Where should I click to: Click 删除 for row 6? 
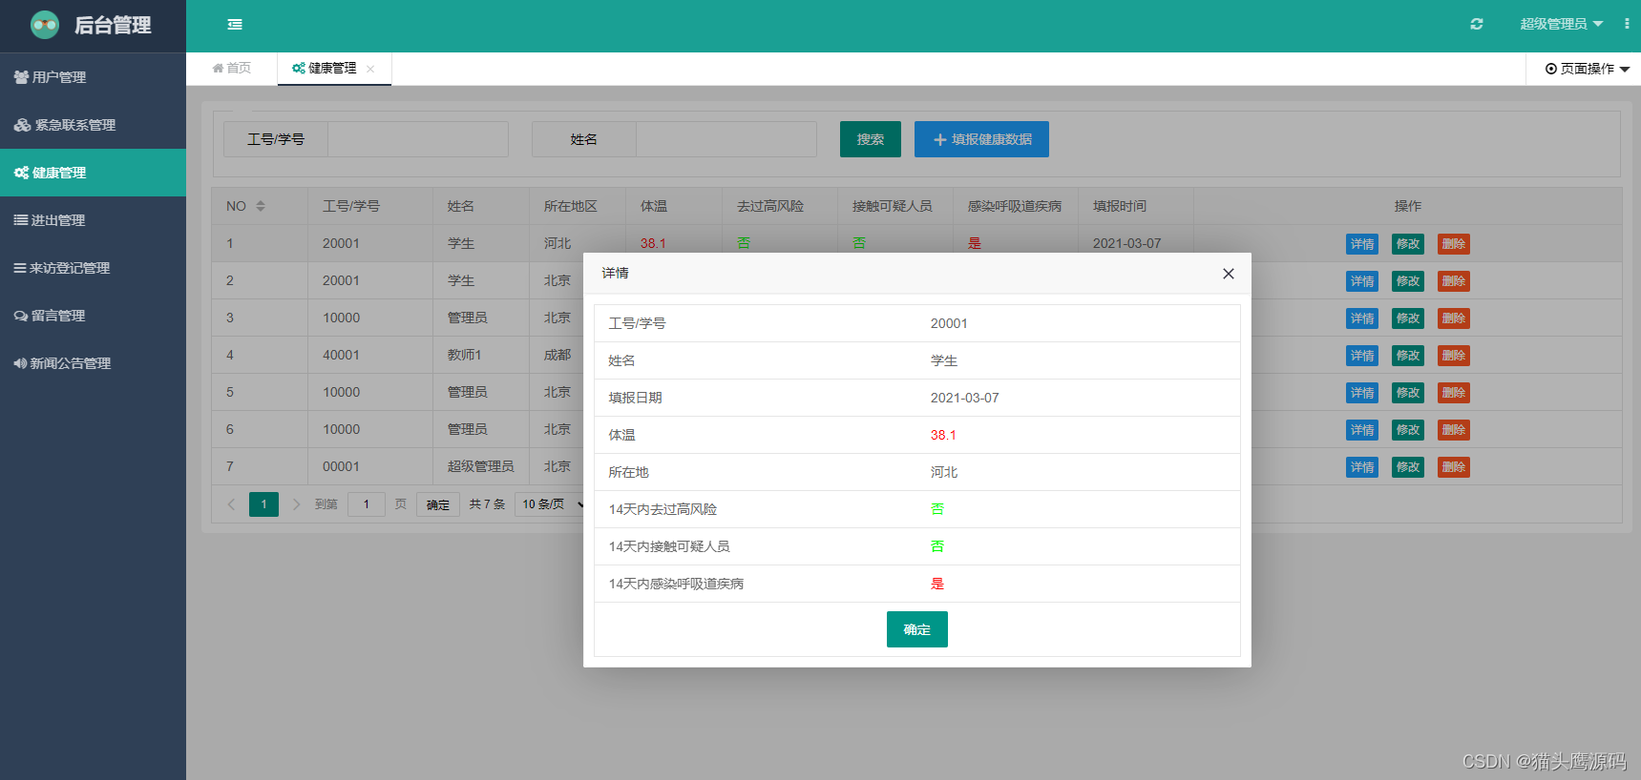(1454, 430)
